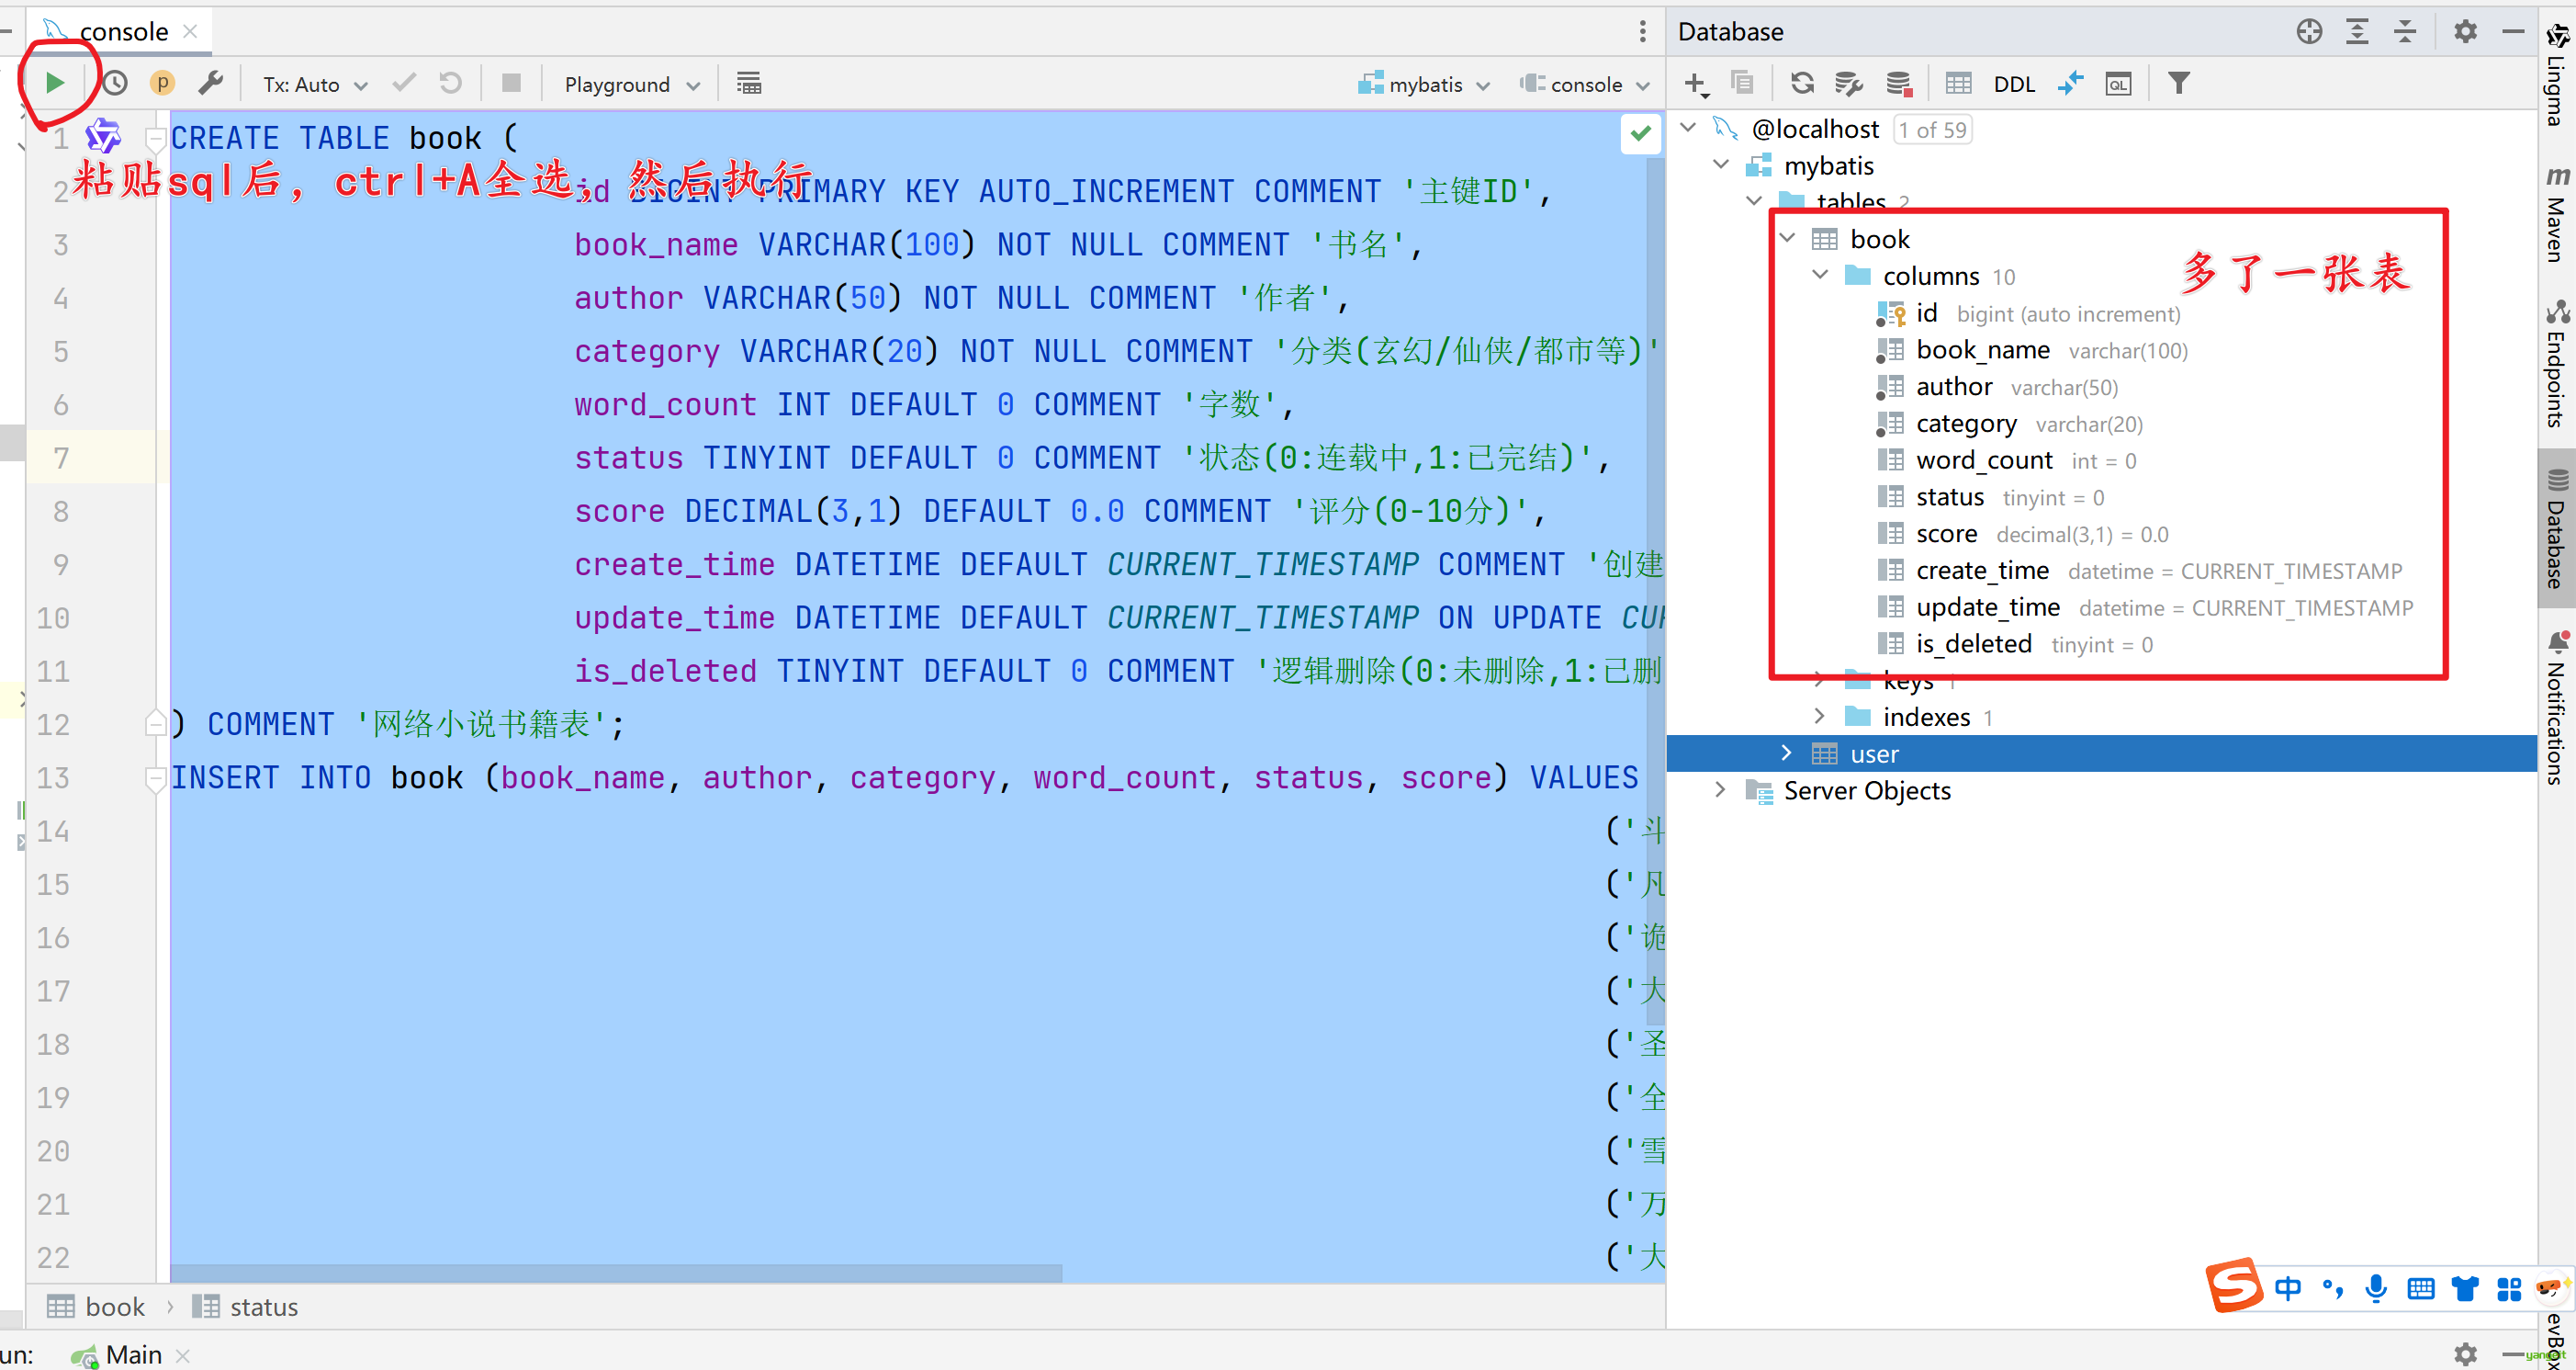Click the book breadcrumb at editor bottom
2576x1370 pixels.
pos(97,1307)
